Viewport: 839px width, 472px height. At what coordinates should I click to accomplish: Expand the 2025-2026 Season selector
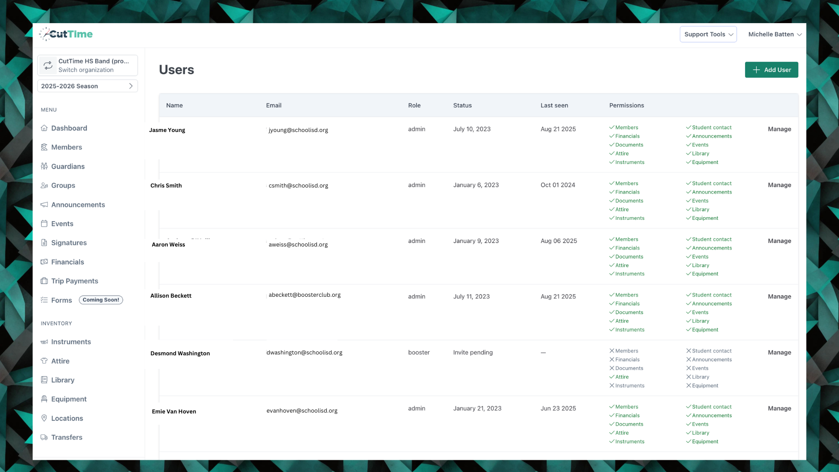(x=87, y=86)
